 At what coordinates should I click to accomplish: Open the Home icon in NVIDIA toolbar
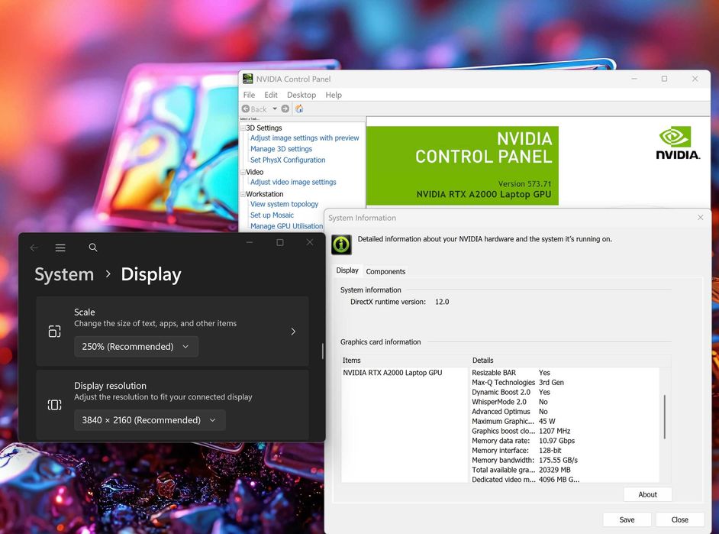click(299, 108)
